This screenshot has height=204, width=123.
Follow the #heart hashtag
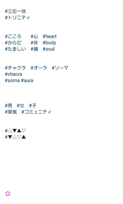pos(49,37)
